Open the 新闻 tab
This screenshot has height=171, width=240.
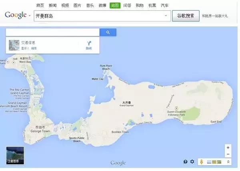(52, 5)
